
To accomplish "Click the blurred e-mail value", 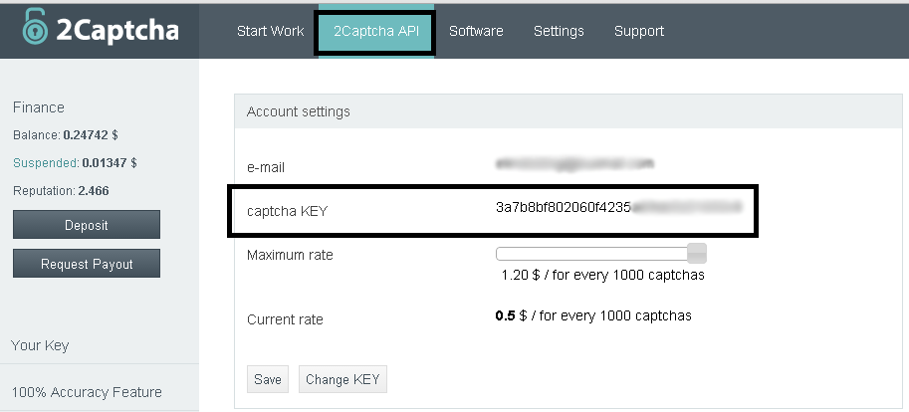I will coord(574,164).
